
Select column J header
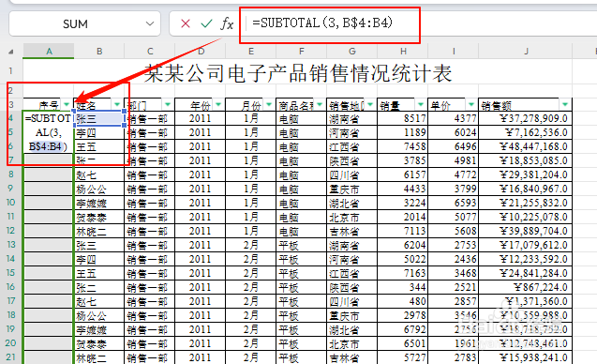point(526,51)
